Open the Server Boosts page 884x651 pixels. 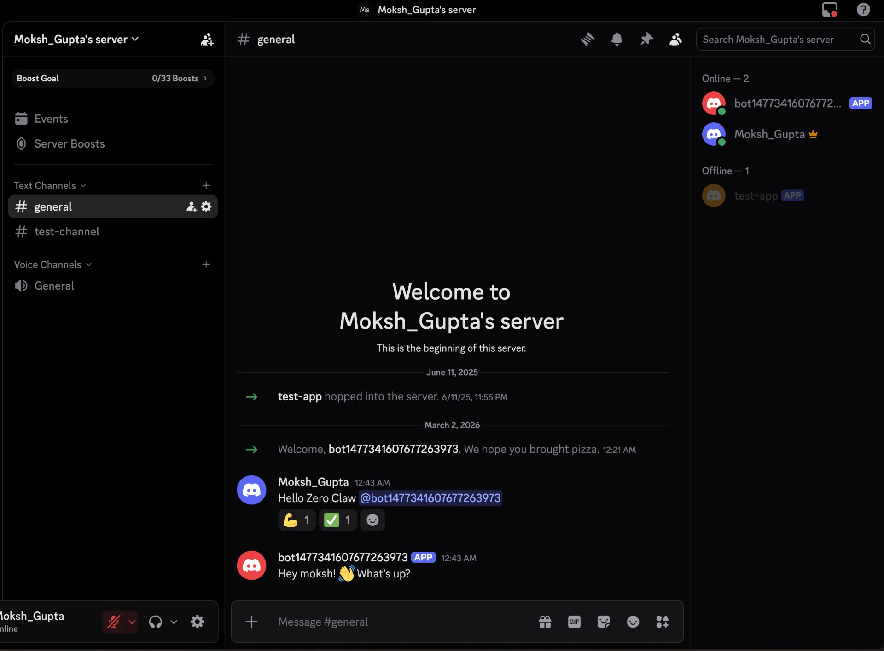[x=69, y=143]
